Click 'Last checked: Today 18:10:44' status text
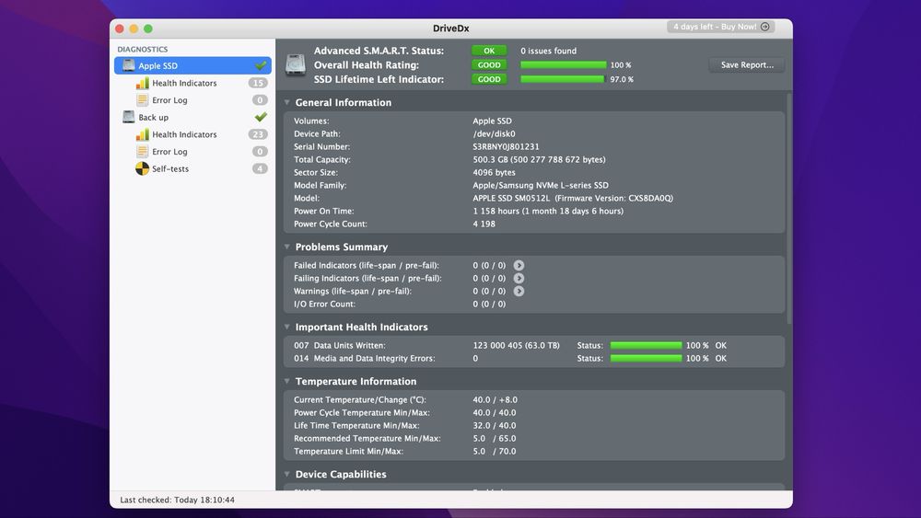Screen dimensions: 921x518 [178, 501]
